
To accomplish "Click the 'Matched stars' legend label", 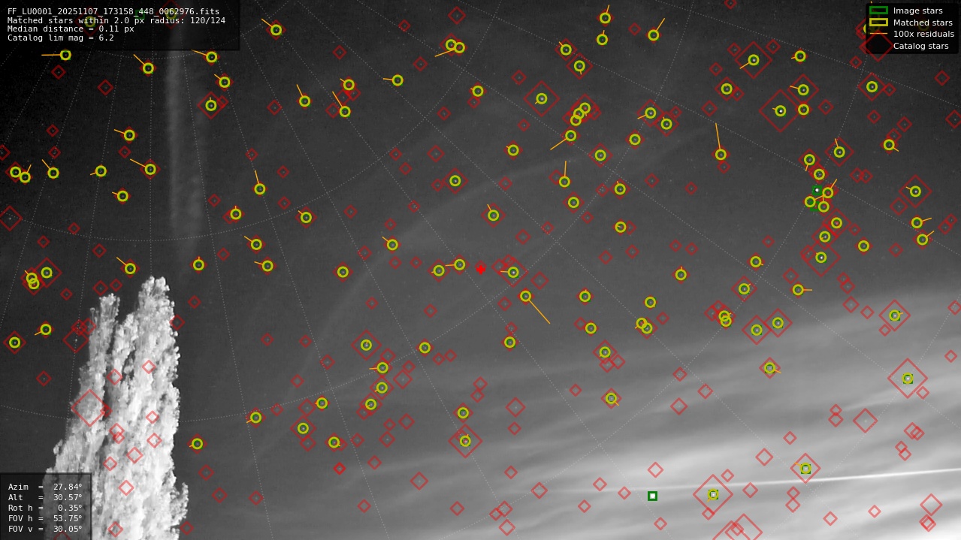I will click(x=923, y=23).
